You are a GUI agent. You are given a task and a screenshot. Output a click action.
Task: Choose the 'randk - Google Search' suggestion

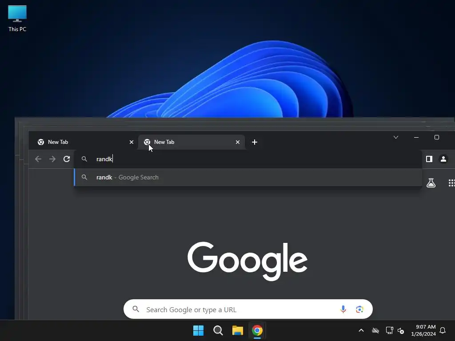tap(248, 177)
